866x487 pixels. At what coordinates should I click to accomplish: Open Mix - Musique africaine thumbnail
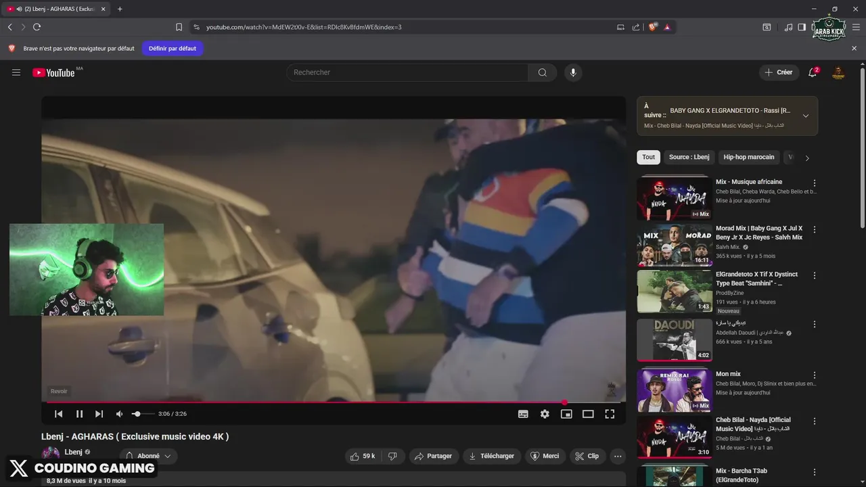[x=675, y=198]
